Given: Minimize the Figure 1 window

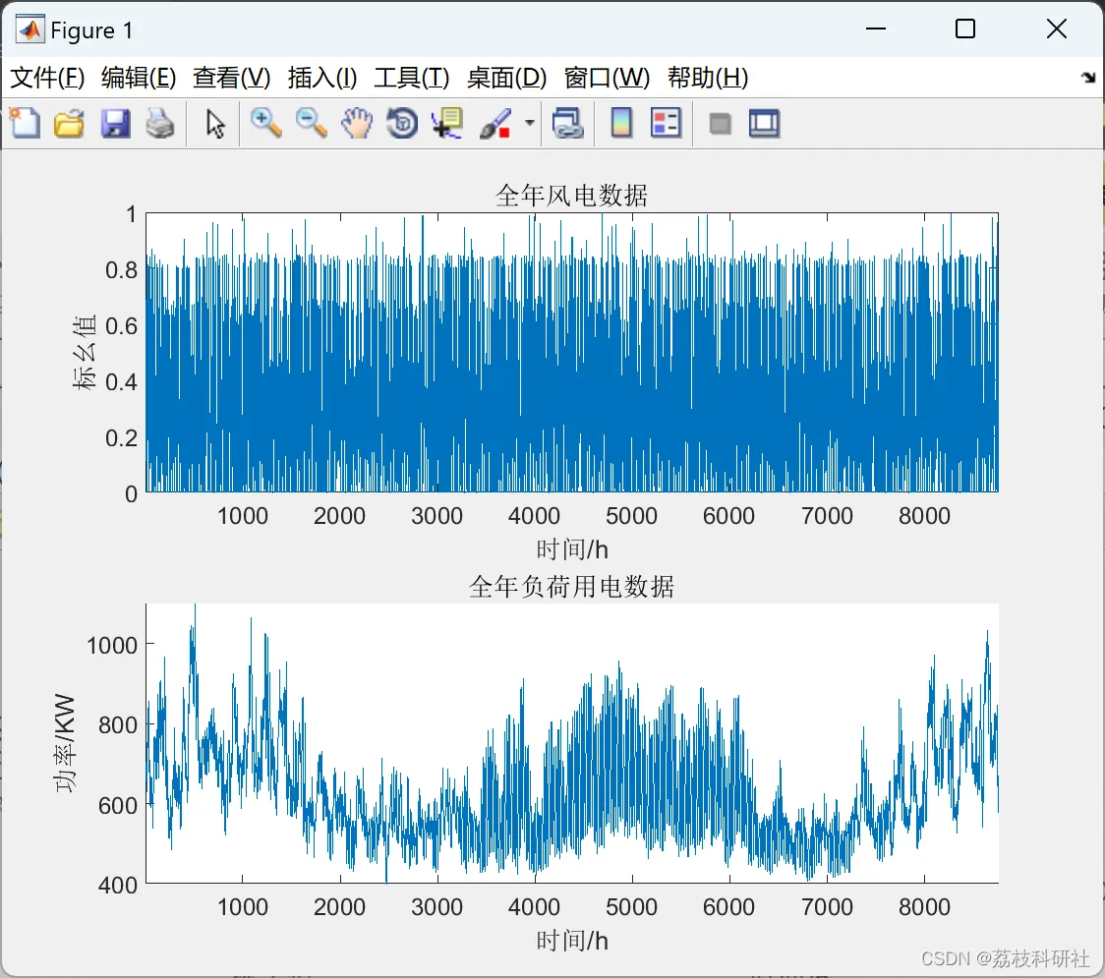Looking at the screenshot, I should click(875, 29).
